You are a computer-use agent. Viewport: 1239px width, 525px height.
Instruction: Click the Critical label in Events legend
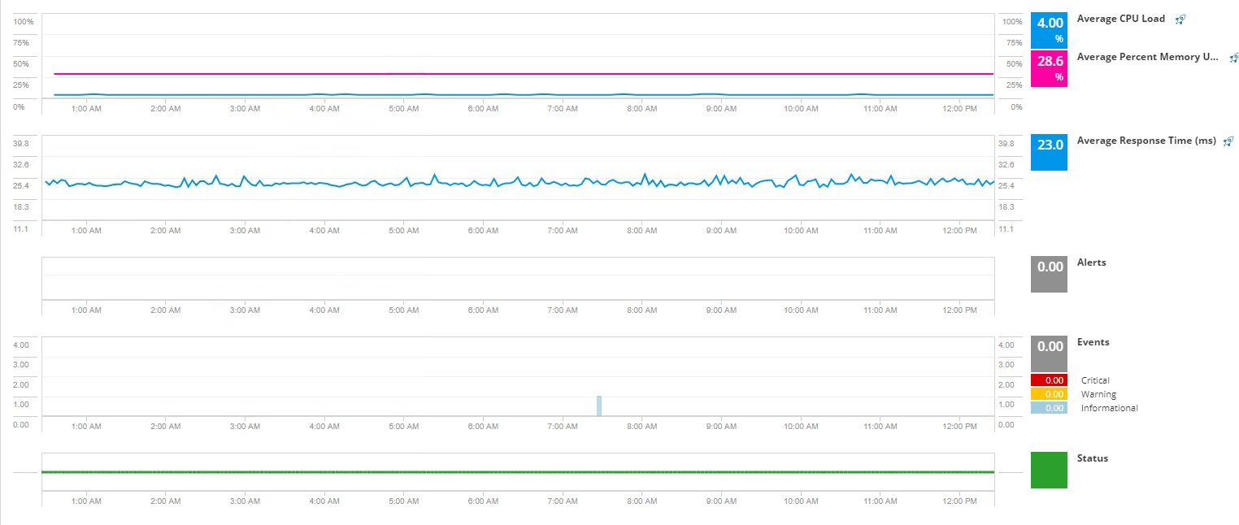1095,380
